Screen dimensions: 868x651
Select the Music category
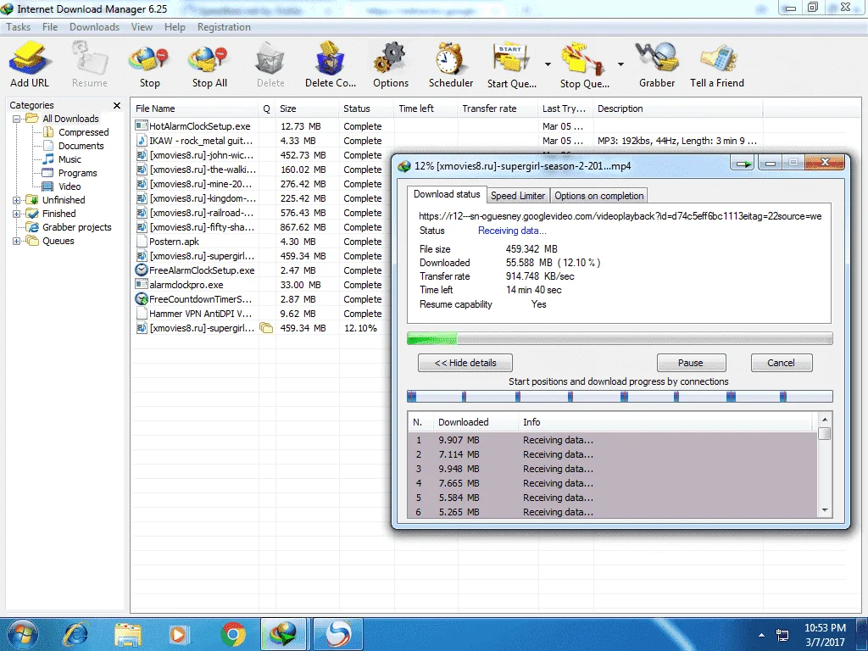pos(70,159)
